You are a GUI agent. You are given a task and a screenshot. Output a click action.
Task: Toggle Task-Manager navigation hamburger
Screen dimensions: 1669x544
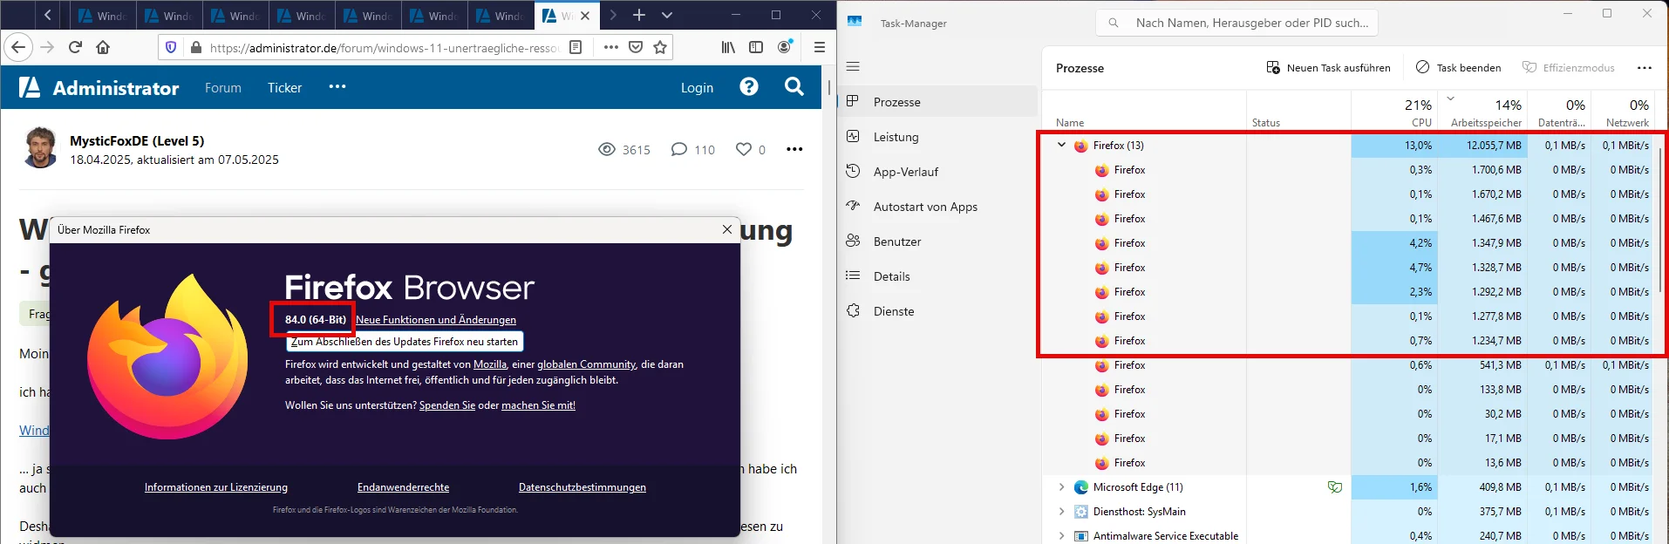click(x=853, y=66)
